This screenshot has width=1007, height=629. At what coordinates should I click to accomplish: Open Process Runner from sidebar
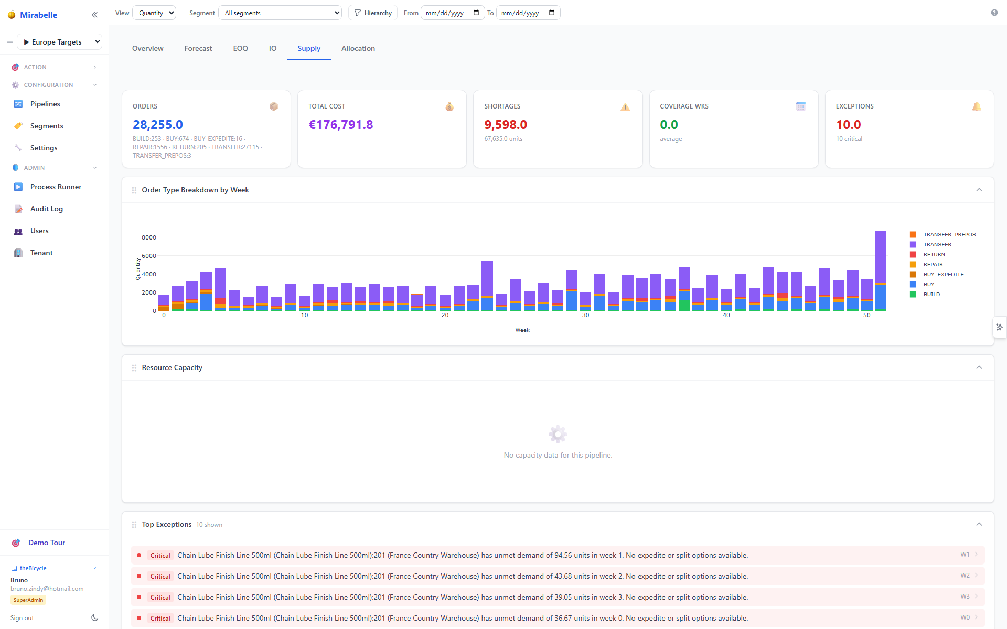(x=56, y=187)
